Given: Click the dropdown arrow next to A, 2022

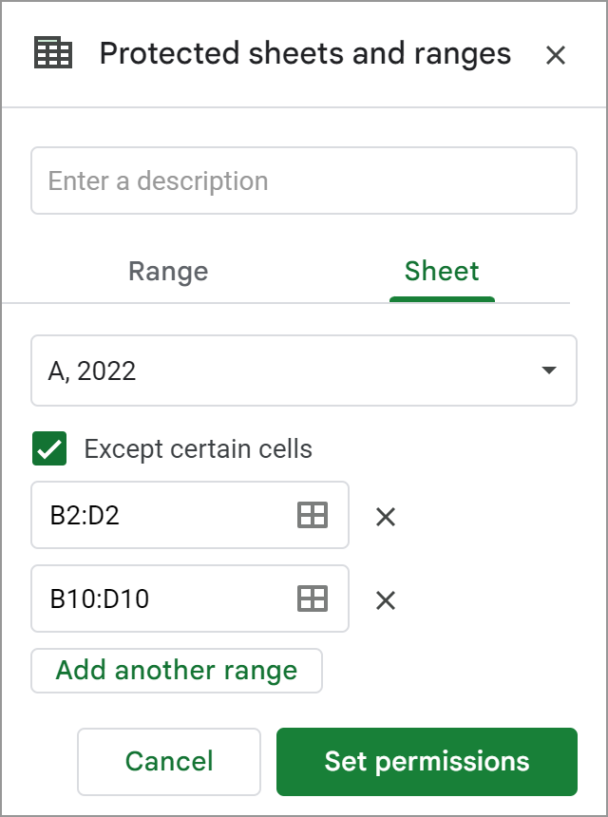Looking at the screenshot, I should 548,370.
